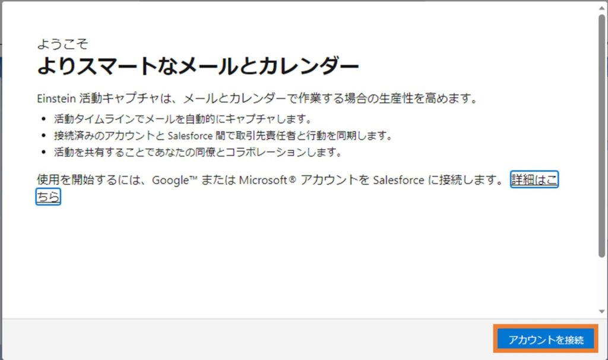Click the empty footer bar left of アカウントを接続

click(x=237, y=339)
